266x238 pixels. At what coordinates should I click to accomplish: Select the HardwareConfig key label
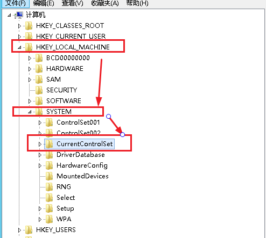pos(82,165)
